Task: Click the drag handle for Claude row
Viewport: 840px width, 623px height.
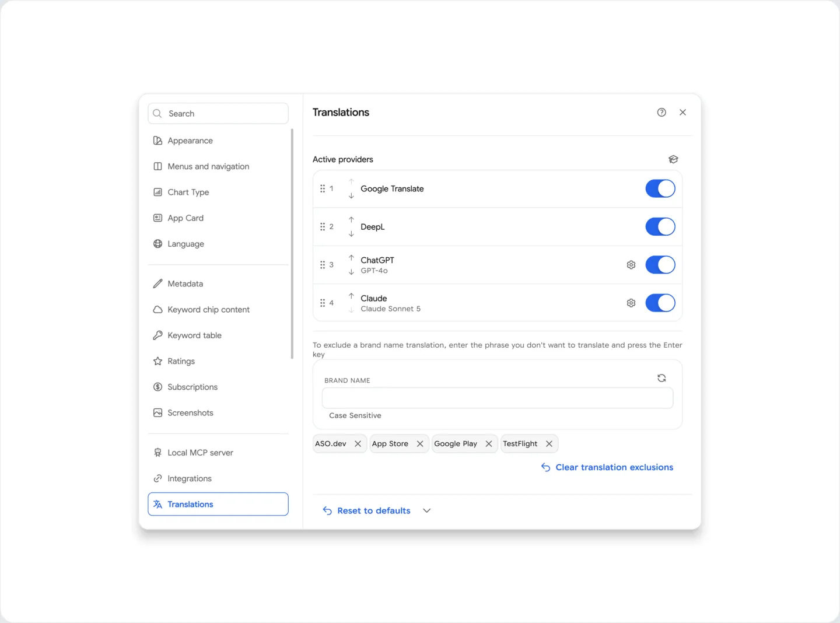Action: pos(323,303)
